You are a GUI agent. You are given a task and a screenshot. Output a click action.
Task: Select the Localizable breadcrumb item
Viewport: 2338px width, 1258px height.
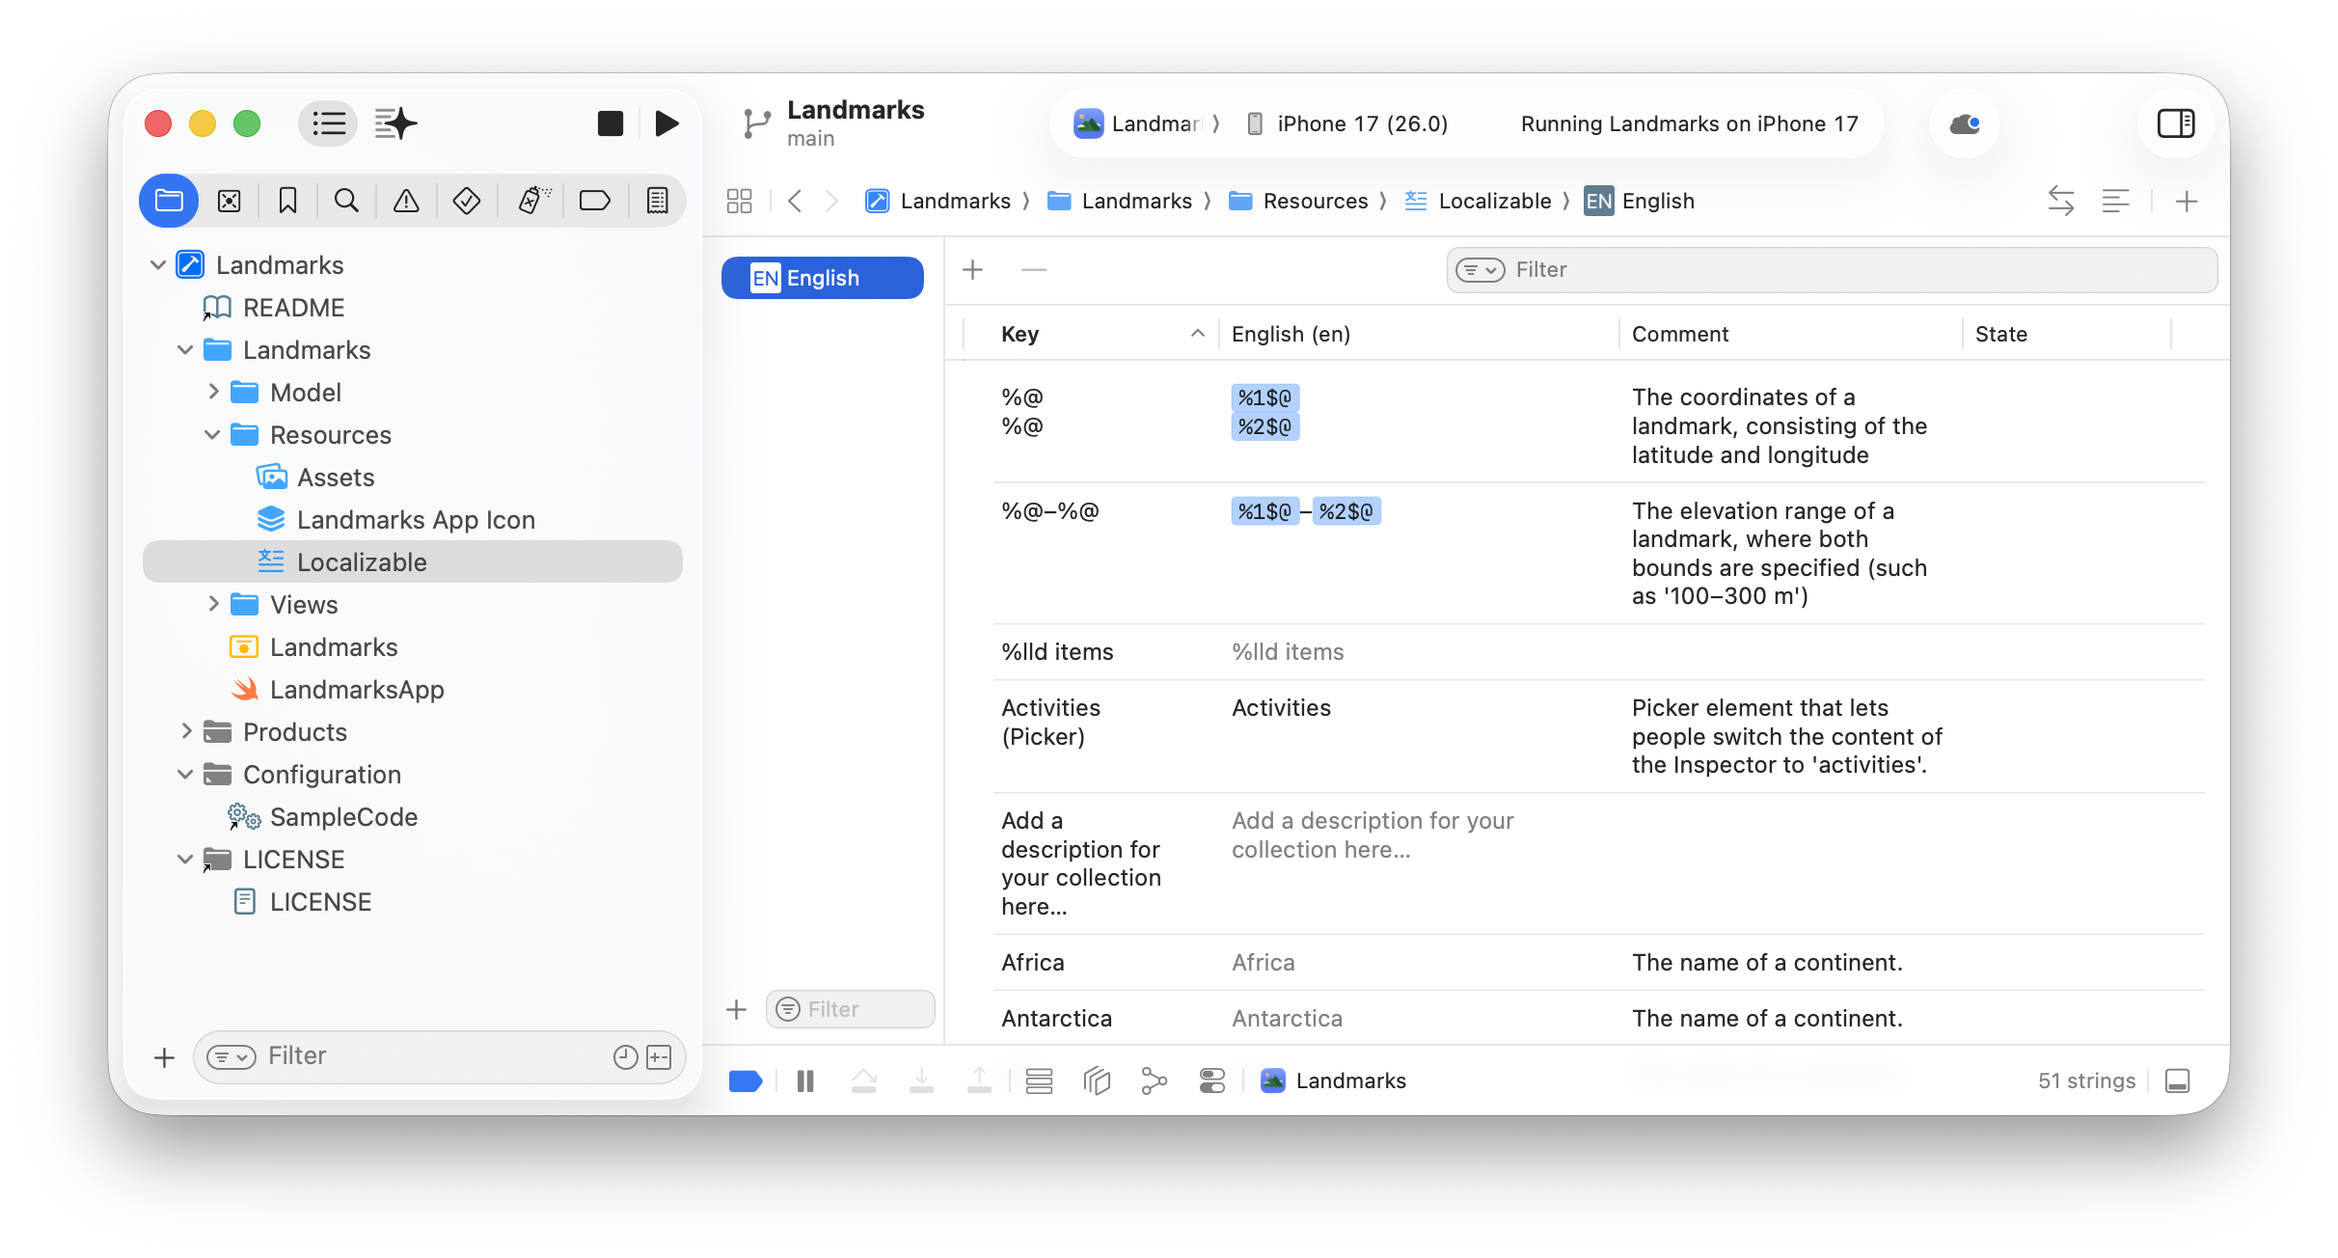click(x=1478, y=201)
